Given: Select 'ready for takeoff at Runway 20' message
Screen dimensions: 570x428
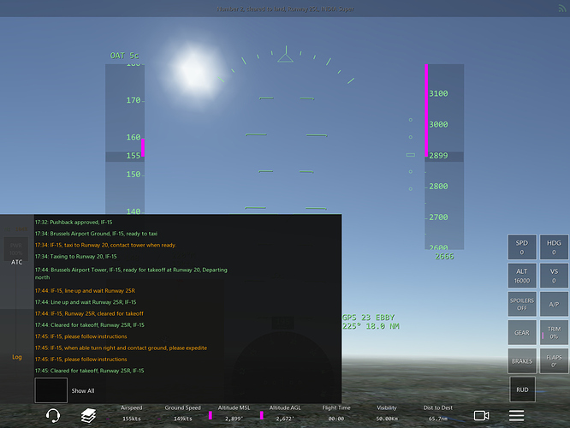Looking at the screenshot, I should [x=131, y=273].
